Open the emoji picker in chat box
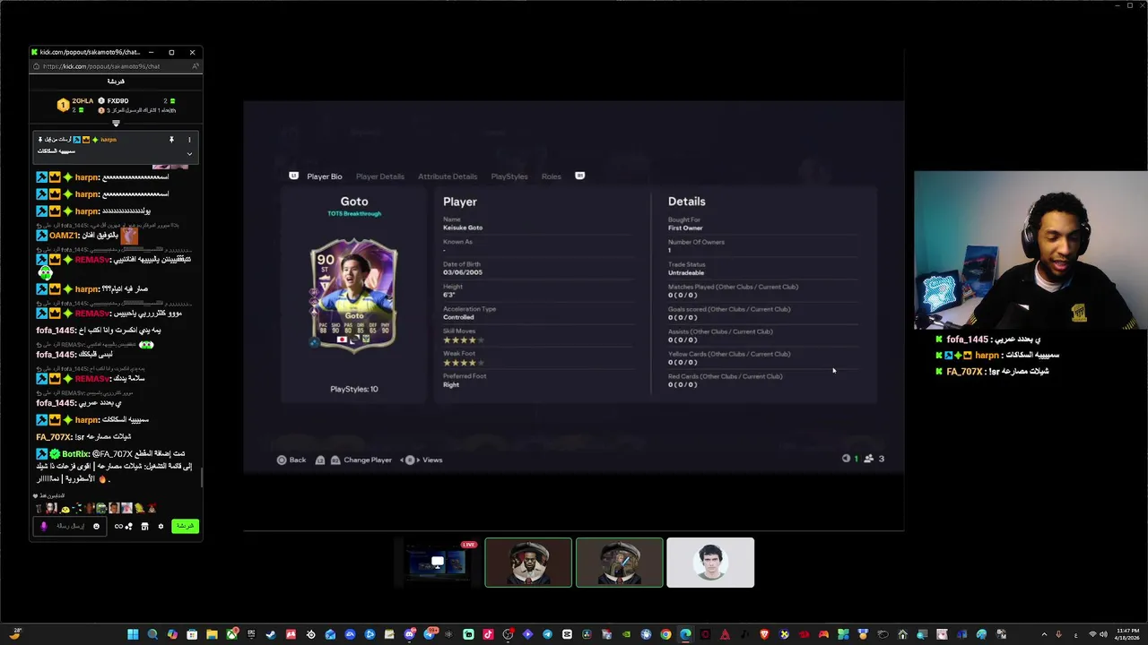Image resolution: width=1148 pixels, height=645 pixels. [x=96, y=526]
